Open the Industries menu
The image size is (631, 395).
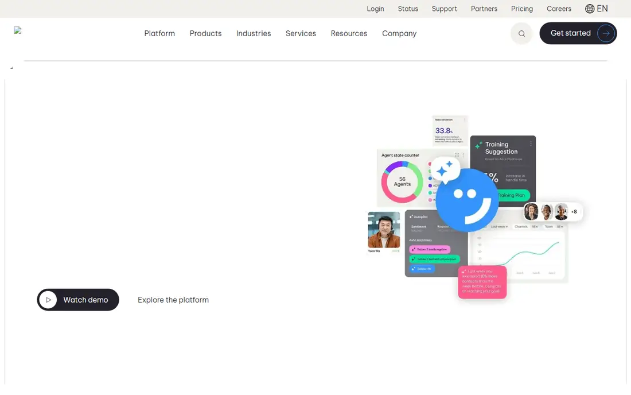click(x=254, y=33)
